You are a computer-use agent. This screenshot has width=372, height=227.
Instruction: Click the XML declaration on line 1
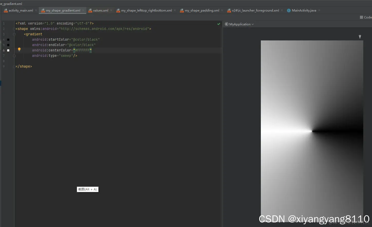[x=55, y=24]
